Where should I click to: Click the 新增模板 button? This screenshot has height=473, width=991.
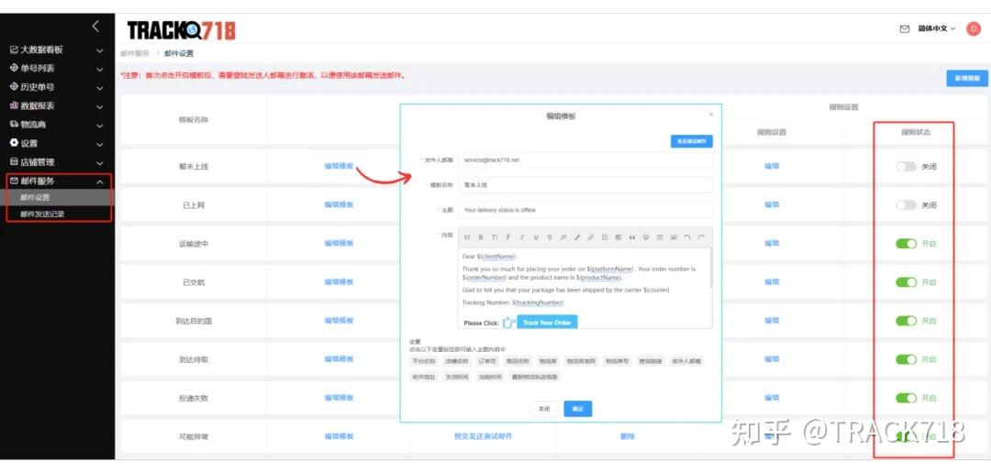click(x=967, y=78)
